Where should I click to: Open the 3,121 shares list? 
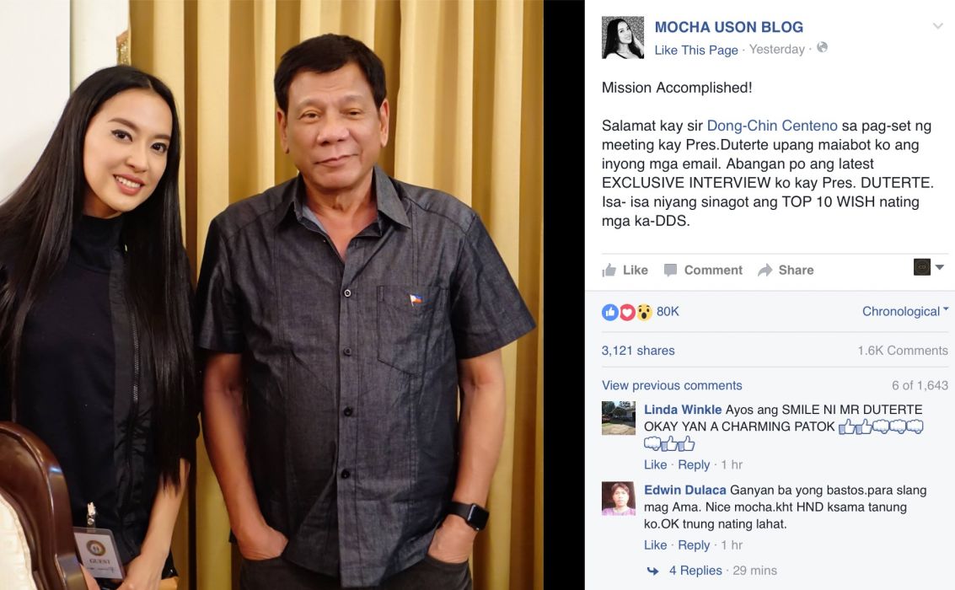[x=638, y=351]
